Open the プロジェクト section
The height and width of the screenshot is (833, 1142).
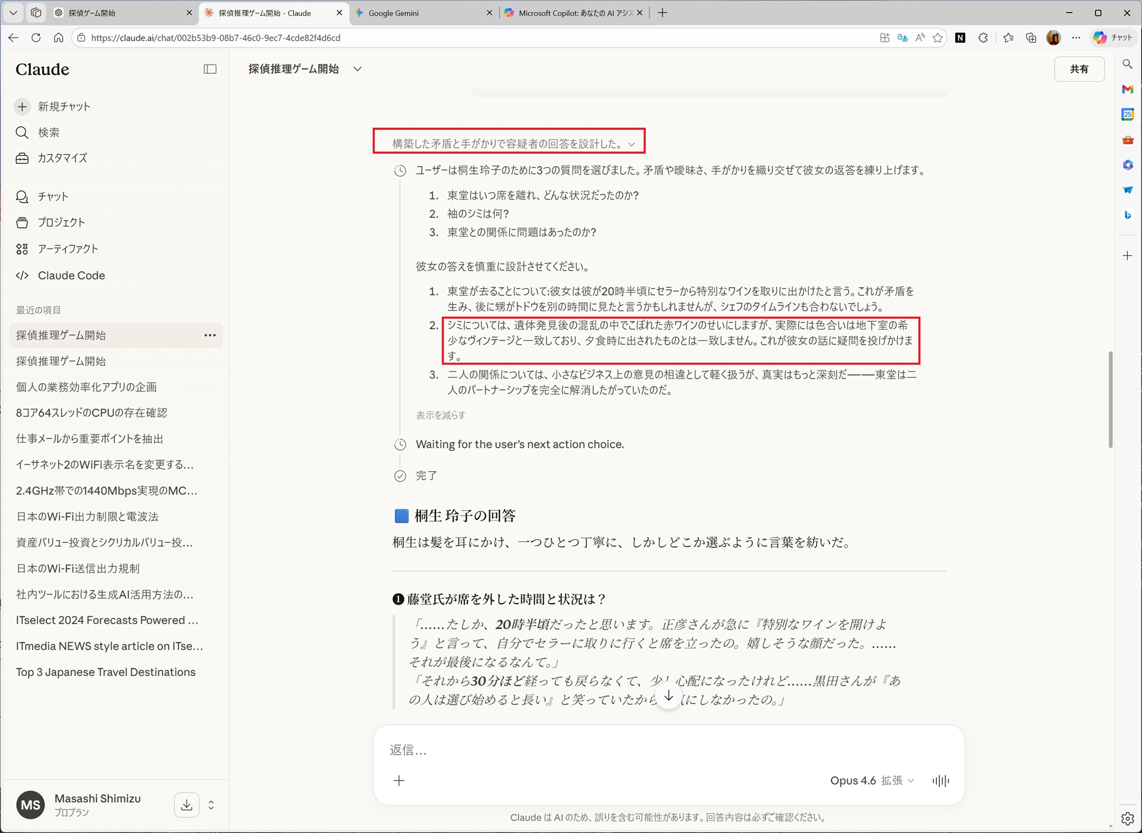[x=61, y=222]
